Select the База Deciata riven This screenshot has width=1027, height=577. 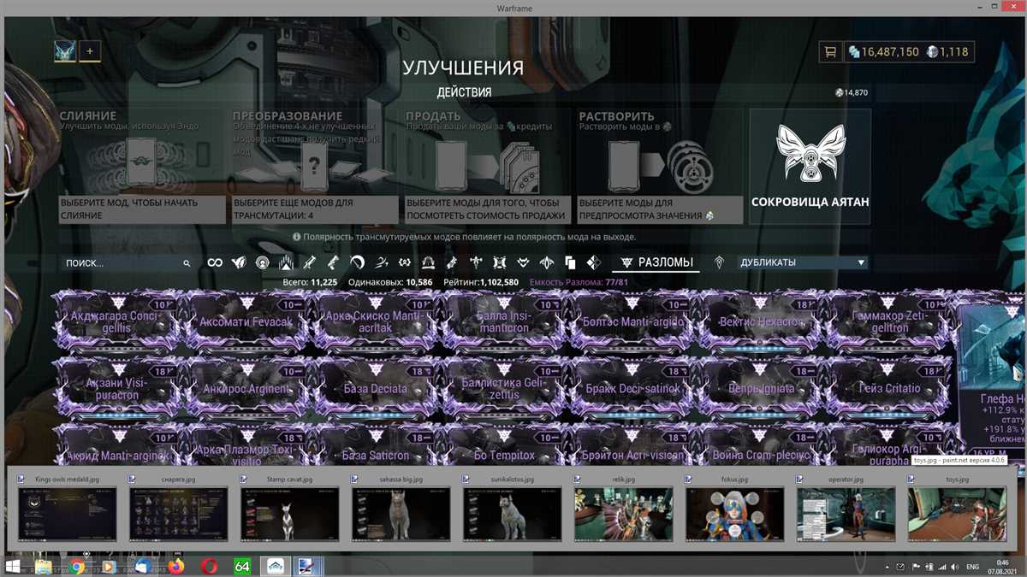click(x=375, y=388)
